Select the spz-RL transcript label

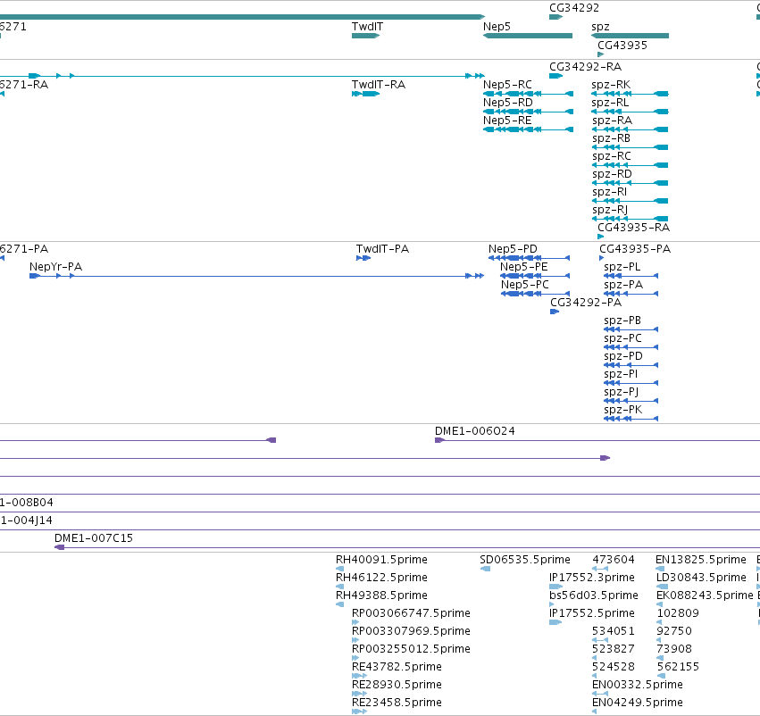610,103
